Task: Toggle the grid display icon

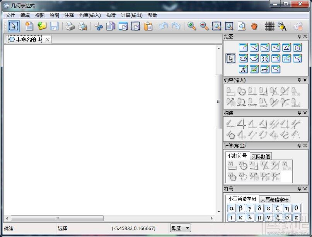Action: (x=269, y=26)
